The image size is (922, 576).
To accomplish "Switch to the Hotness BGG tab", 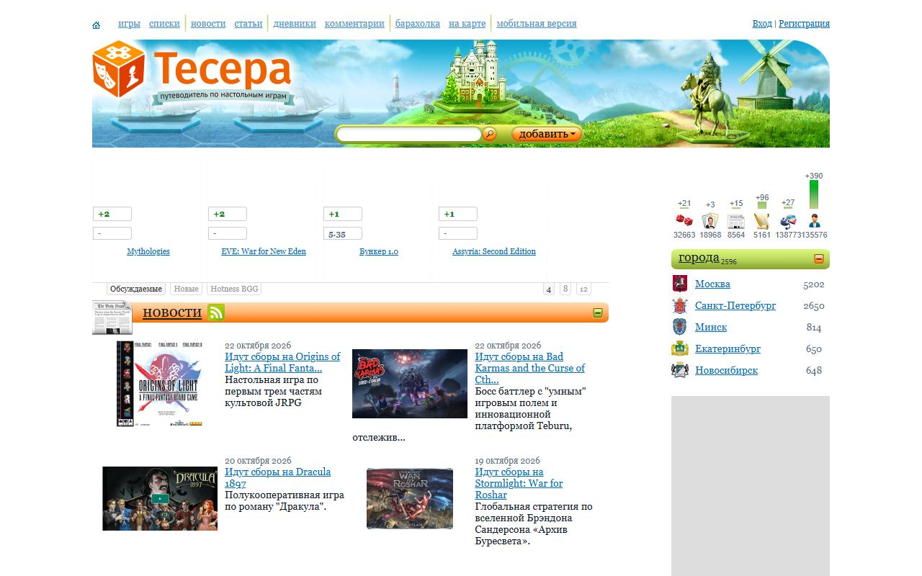I will pos(234,289).
